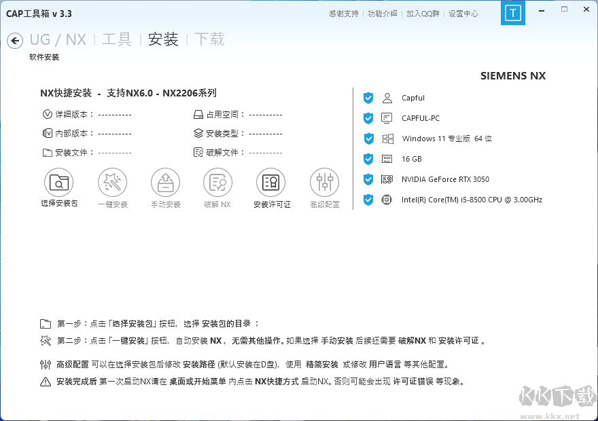Click the T logo in the title bar
The image size is (598, 421).
click(513, 12)
